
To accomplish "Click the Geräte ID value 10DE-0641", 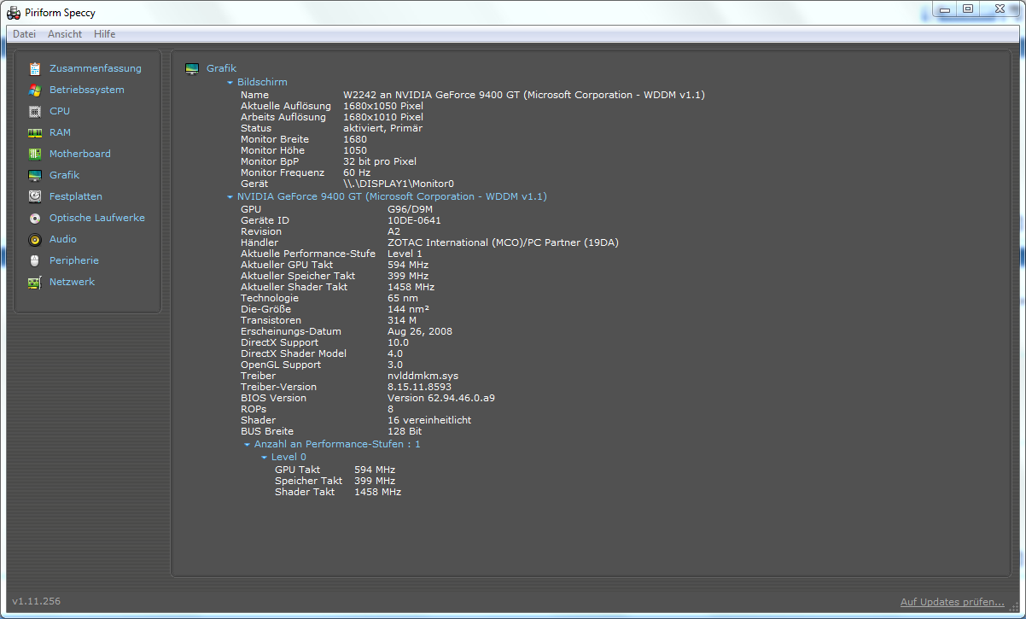I will [414, 220].
